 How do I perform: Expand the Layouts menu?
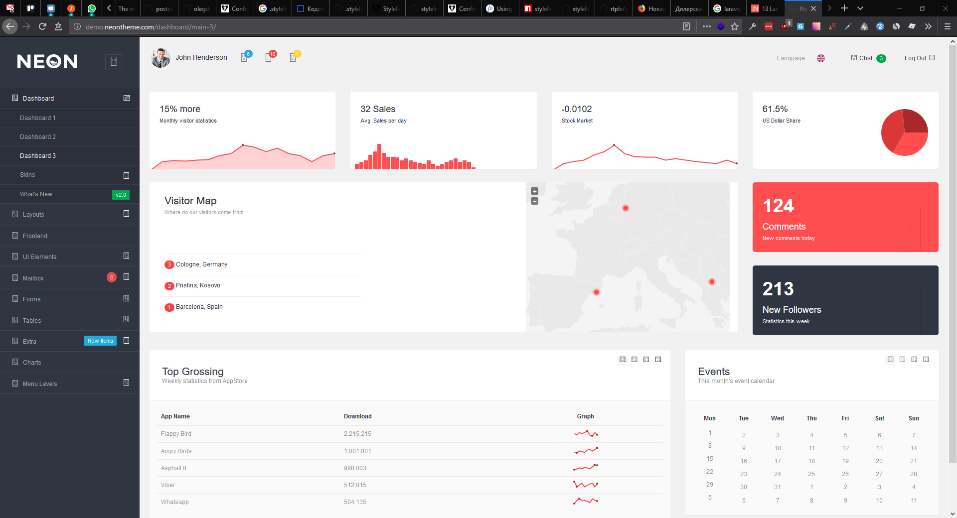[33, 215]
